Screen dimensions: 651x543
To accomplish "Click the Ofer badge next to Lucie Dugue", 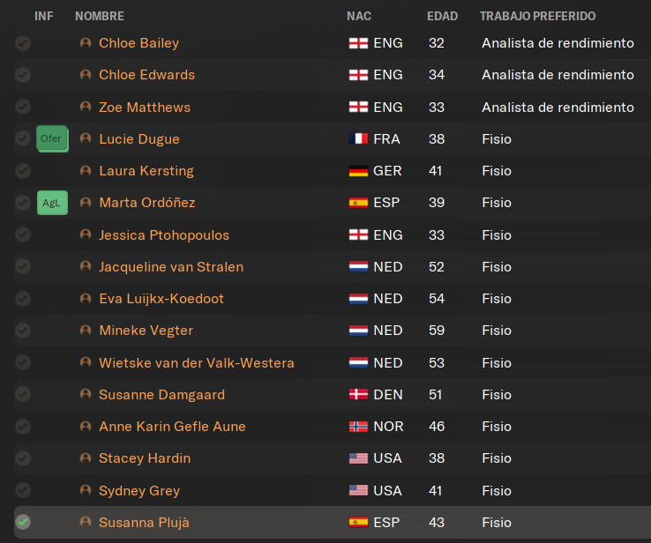I will [x=52, y=138].
